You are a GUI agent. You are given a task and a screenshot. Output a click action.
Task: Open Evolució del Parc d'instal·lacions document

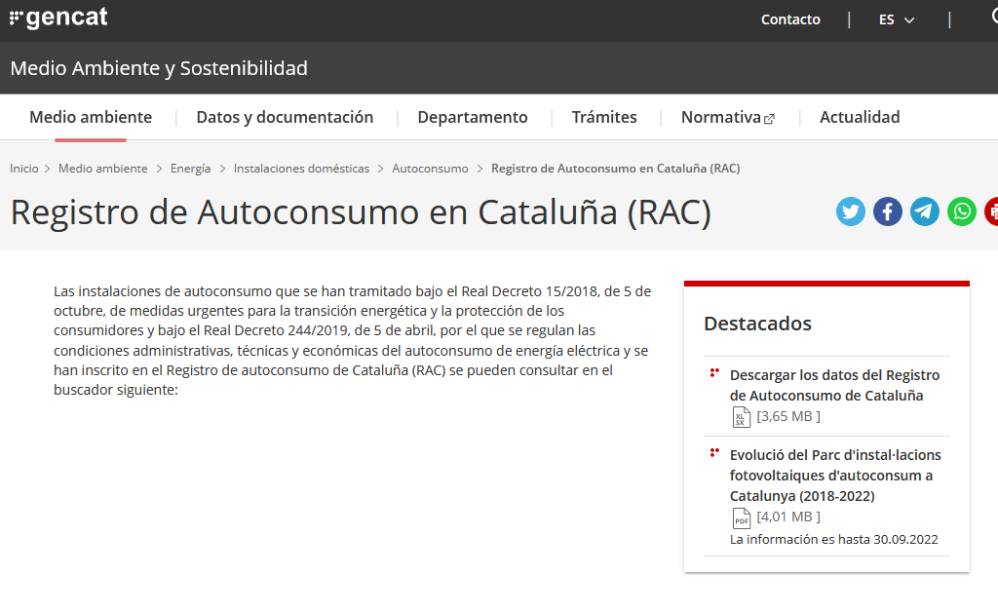coord(835,476)
